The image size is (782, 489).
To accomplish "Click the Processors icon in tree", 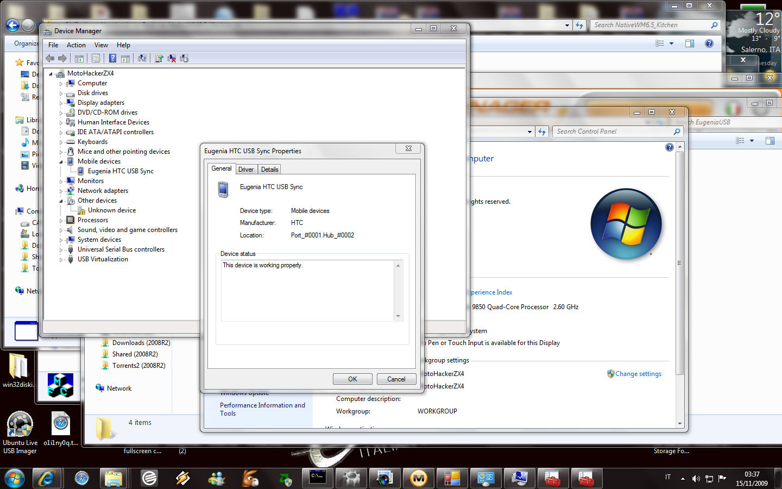I will click(70, 220).
